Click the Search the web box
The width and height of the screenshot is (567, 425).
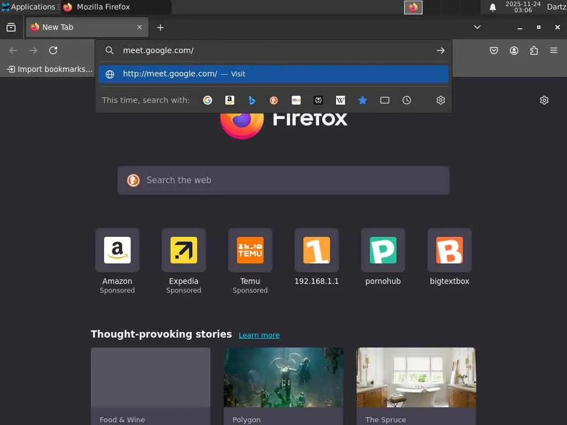tap(283, 180)
